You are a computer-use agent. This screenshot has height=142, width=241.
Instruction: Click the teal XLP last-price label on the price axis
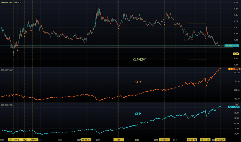(x=234, y=107)
